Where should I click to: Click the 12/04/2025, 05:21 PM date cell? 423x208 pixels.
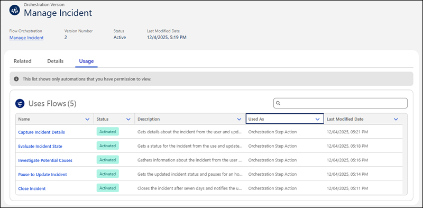[x=347, y=132]
